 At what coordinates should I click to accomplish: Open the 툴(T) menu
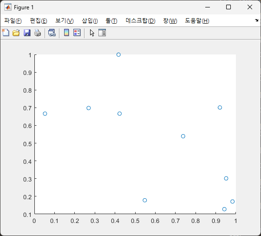coord(111,20)
